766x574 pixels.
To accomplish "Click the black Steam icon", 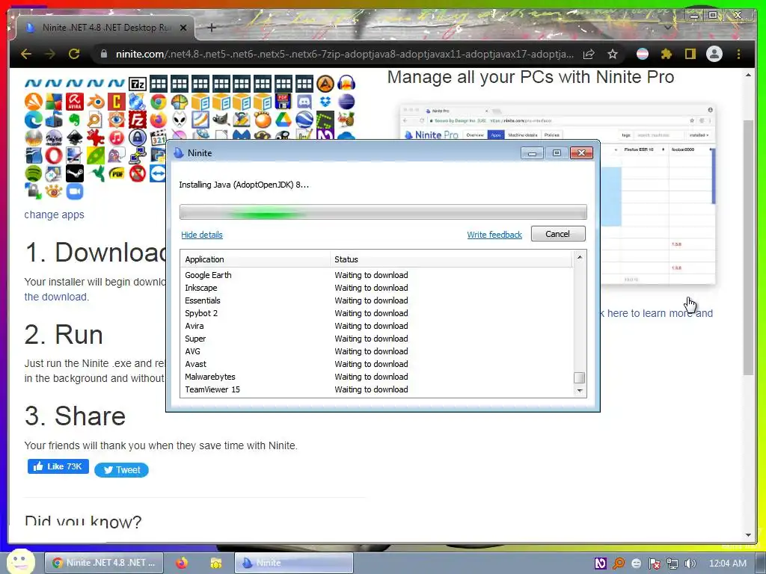I will tap(75, 173).
